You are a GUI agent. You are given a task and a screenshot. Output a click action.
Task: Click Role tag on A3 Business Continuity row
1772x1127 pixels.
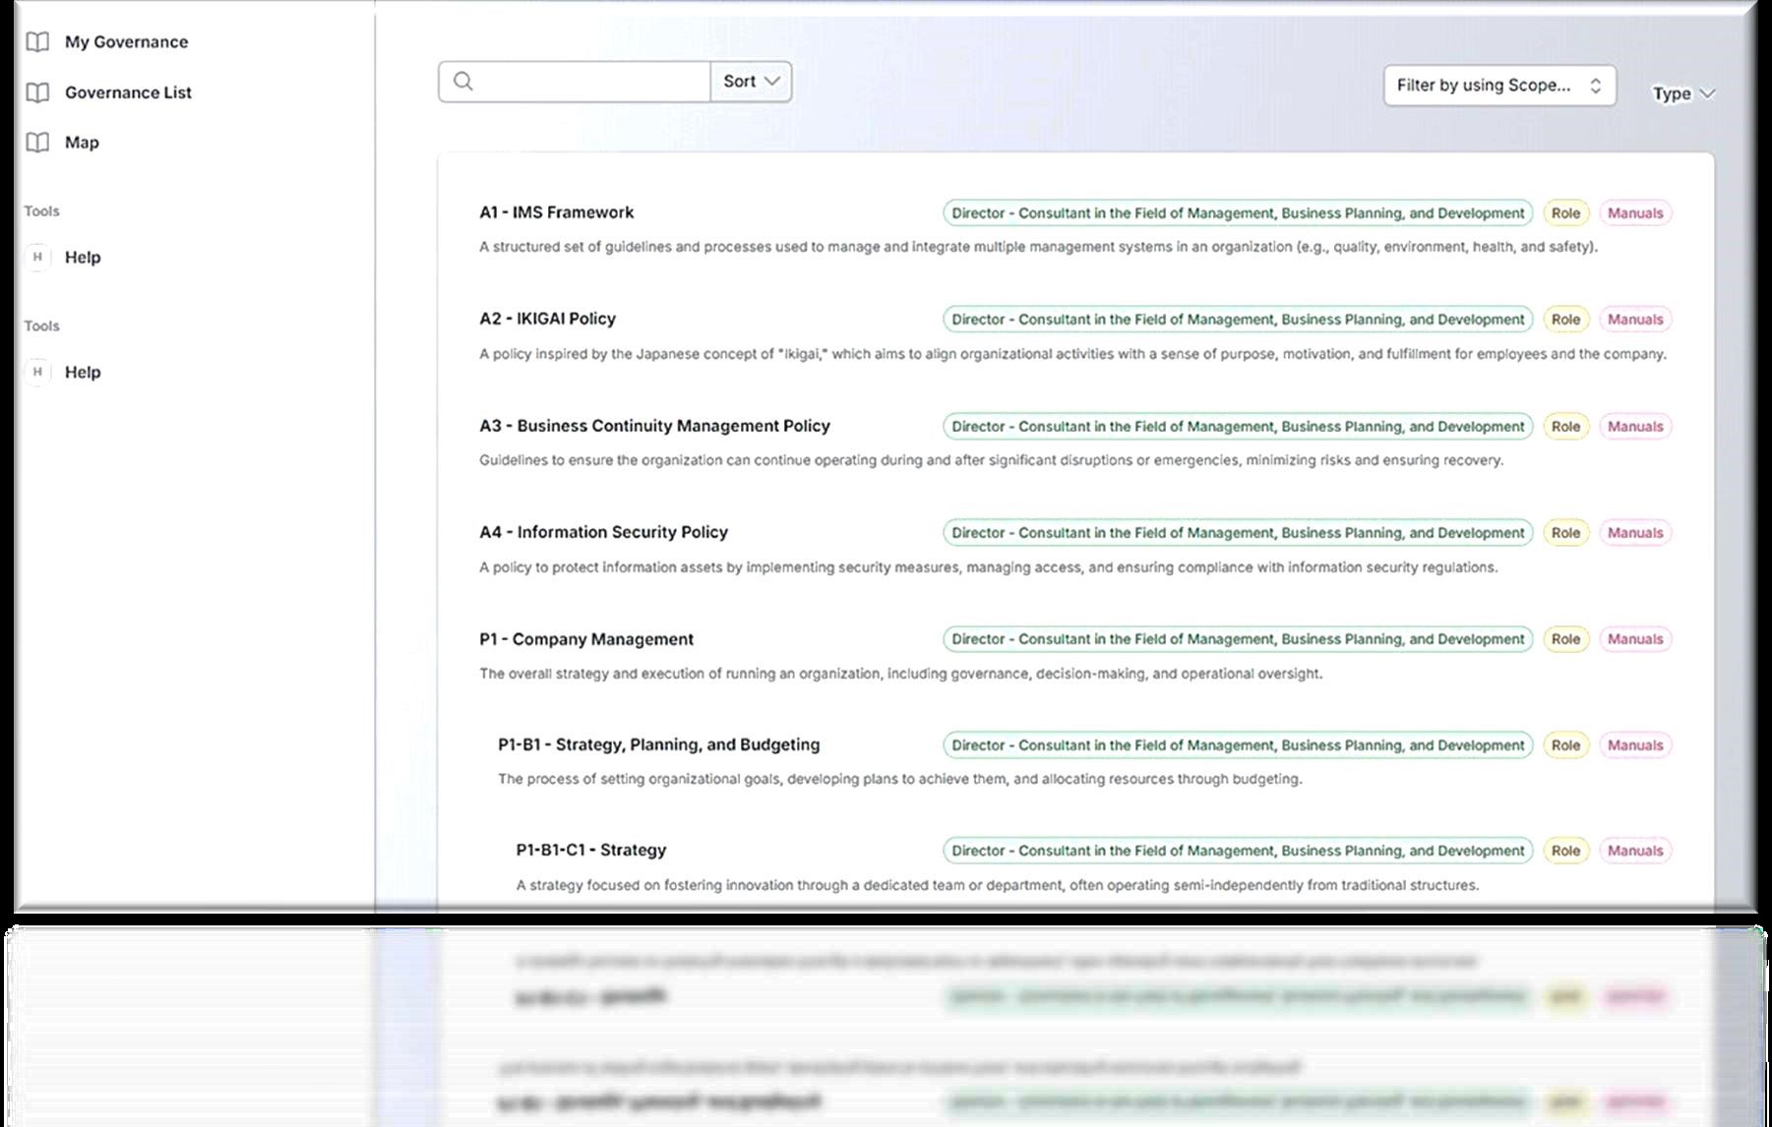tap(1565, 427)
